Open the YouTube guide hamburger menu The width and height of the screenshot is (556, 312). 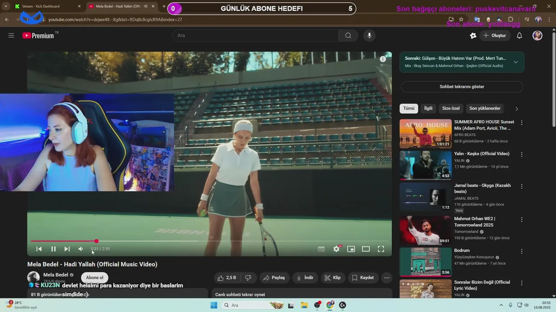click(11, 36)
